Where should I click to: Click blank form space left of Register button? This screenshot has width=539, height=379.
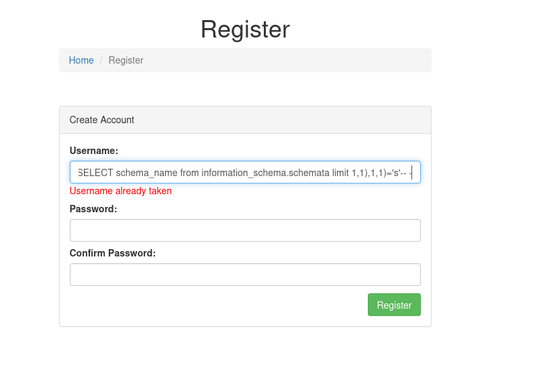coord(215,305)
